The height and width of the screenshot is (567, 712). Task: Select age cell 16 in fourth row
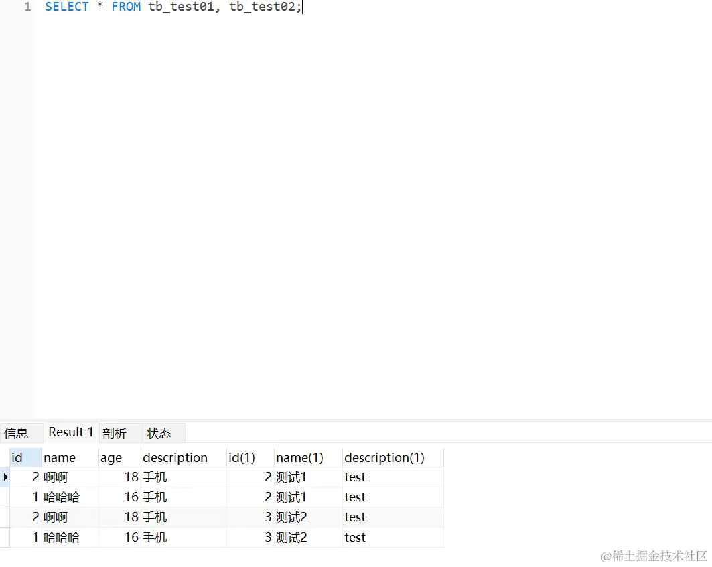[x=119, y=537]
